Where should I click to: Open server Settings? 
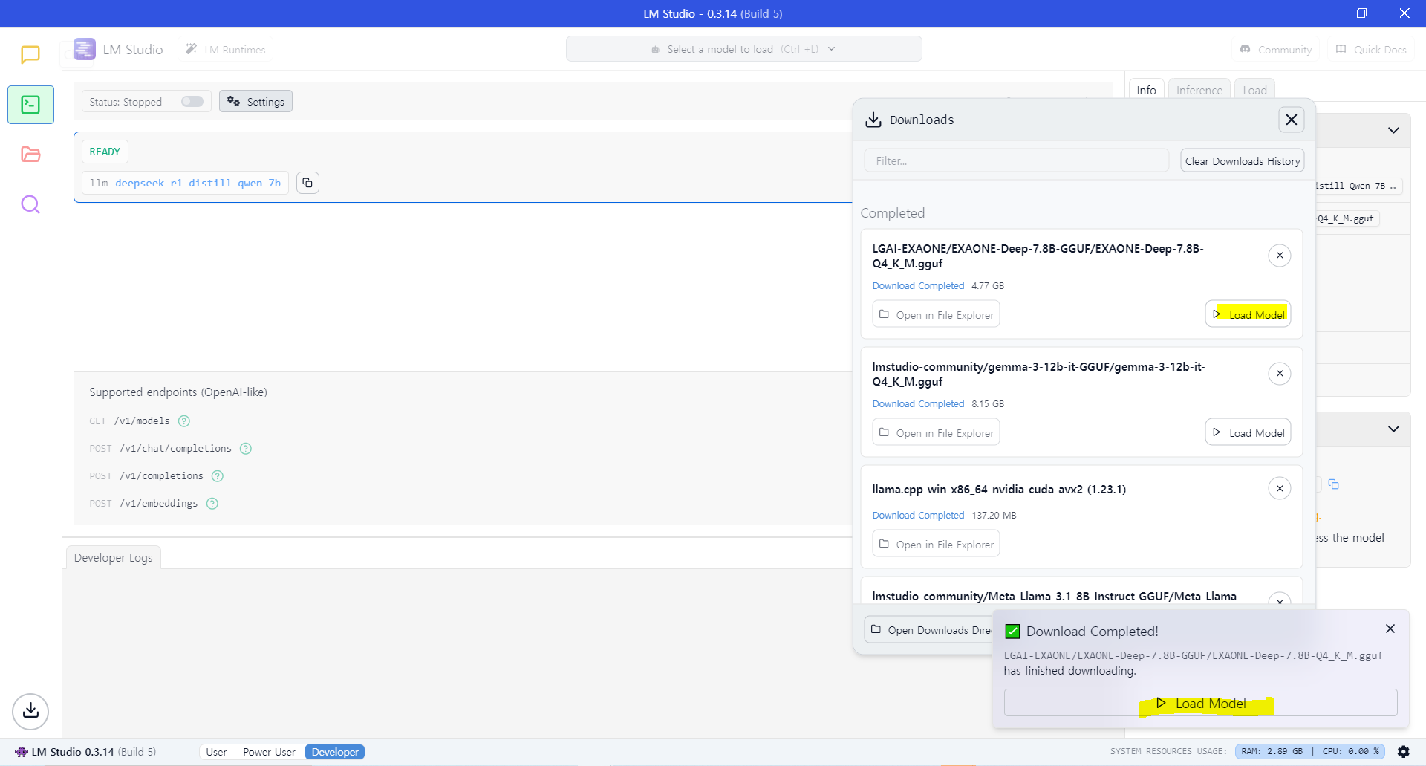(255, 102)
